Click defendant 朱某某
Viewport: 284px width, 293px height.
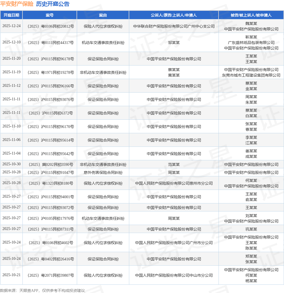[x=251, y=102]
